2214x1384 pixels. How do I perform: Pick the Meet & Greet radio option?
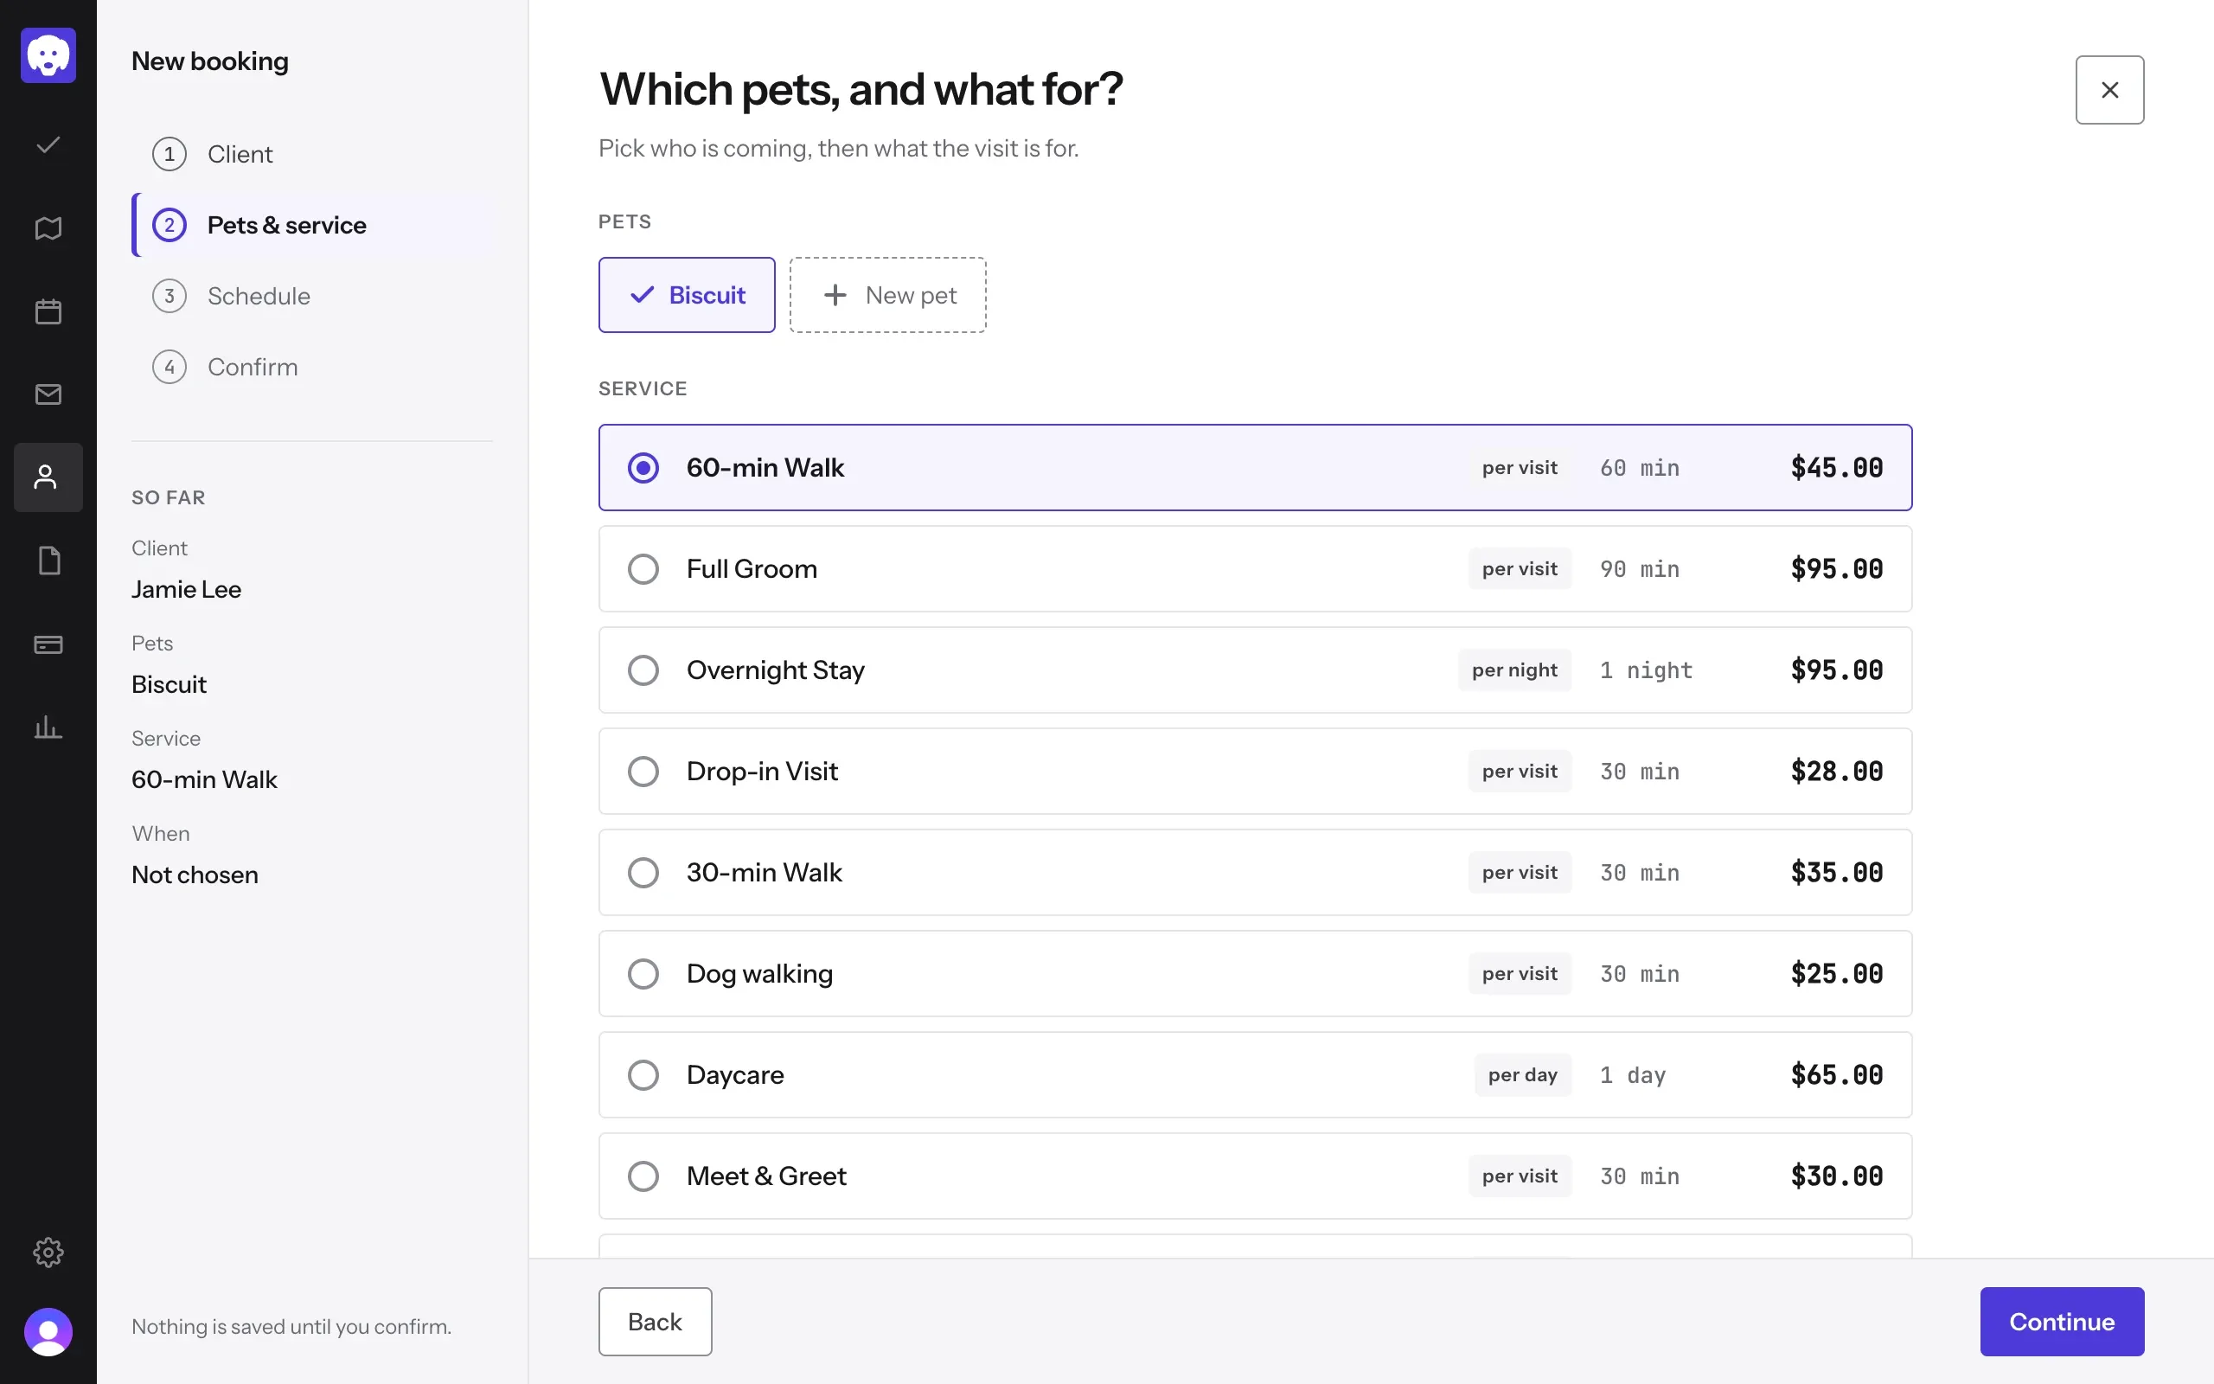[x=643, y=1176]
